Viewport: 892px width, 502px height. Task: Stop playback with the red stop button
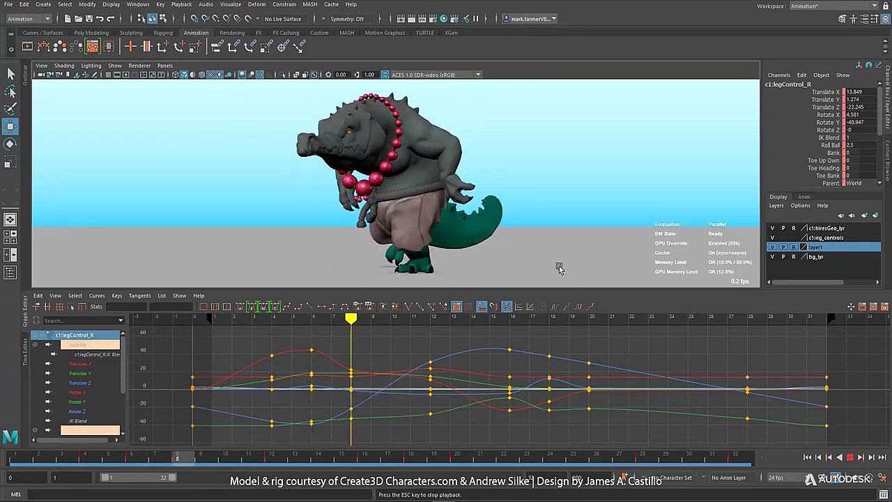click(849, 457)
